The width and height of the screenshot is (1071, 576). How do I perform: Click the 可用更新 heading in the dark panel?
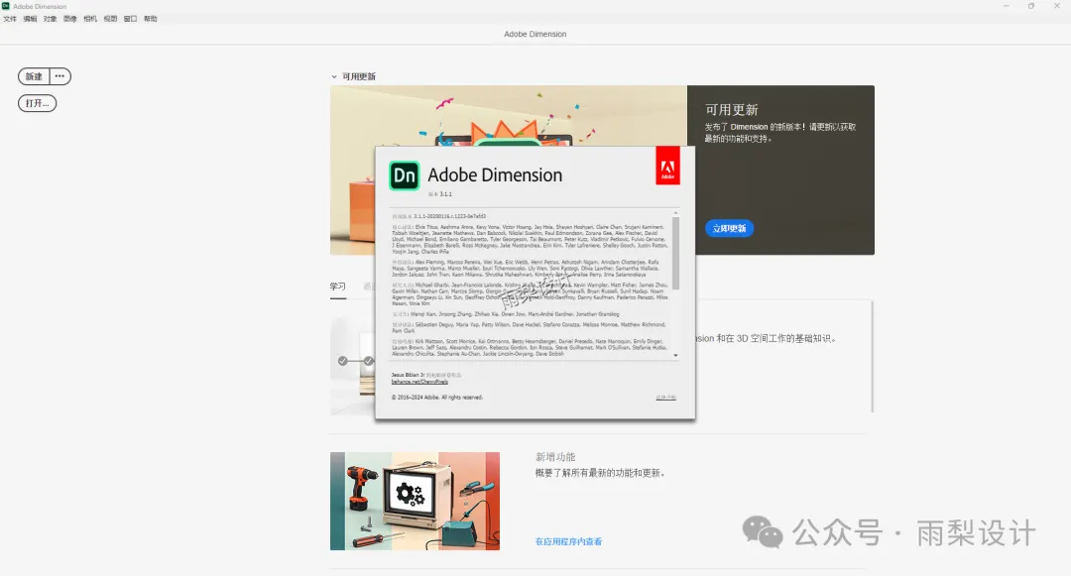732,110
